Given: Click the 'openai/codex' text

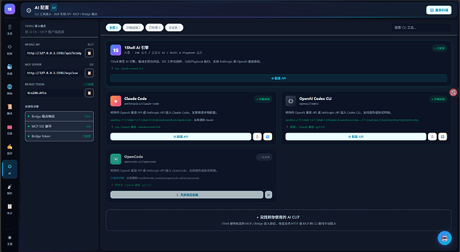Looking at the screenshot, I should point(309,104).
